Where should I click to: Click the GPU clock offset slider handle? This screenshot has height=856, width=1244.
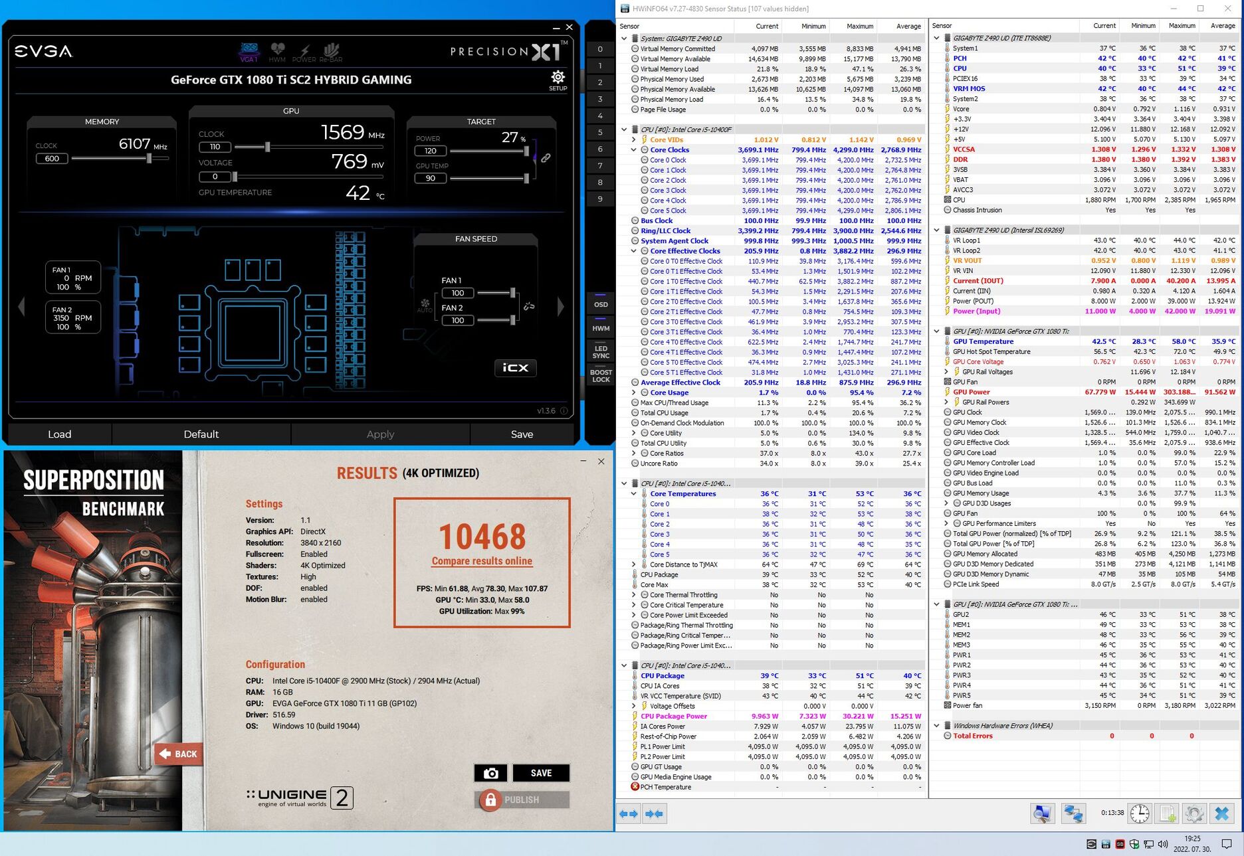[x=267, y=147]
